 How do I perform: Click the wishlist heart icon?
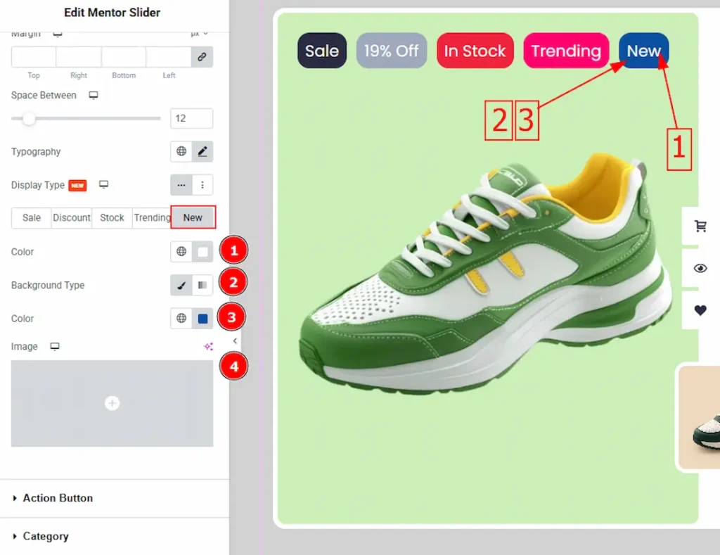click(x=700, y=310)
